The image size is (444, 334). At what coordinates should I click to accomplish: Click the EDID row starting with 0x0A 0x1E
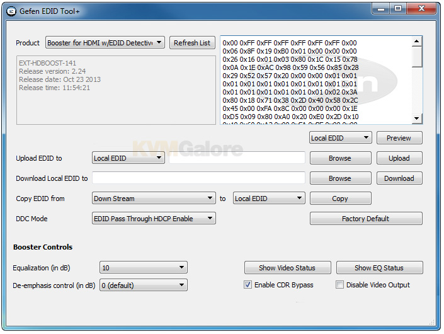(290, 67)
